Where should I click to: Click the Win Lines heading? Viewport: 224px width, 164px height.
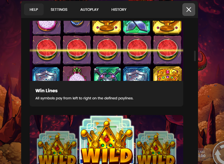[47, 91]
